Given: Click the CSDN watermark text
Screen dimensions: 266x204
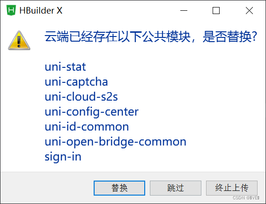Looking at the screenshot, I should (x=246, y=198).
